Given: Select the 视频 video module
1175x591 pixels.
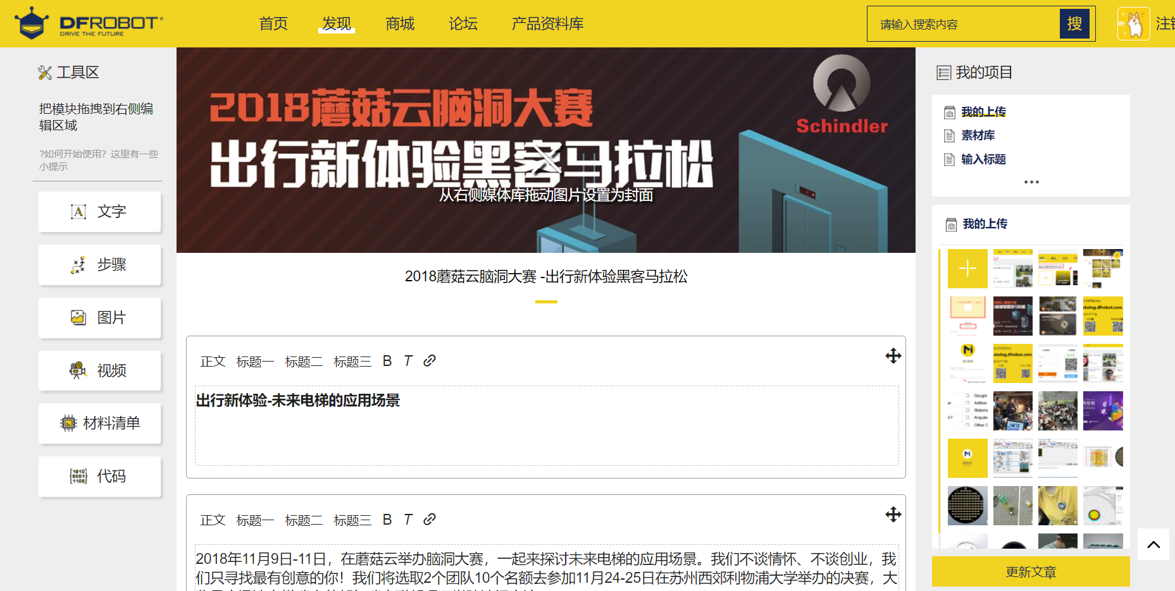Looking at the screenshot, I should 99,370.
